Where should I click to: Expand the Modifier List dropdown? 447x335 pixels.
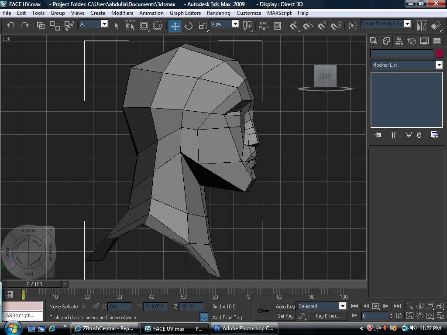click(x=439, y=65)
